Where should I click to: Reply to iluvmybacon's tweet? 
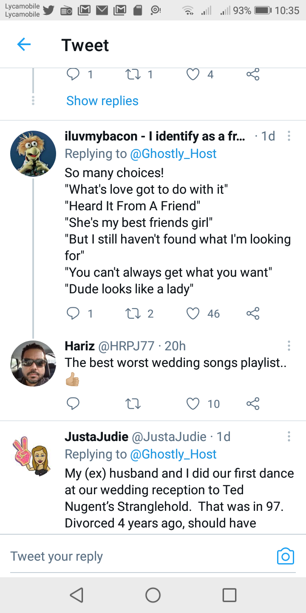(73, 314)
